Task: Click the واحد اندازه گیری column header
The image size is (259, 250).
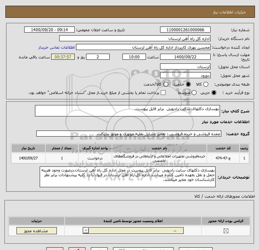Action: coord(95,148)
